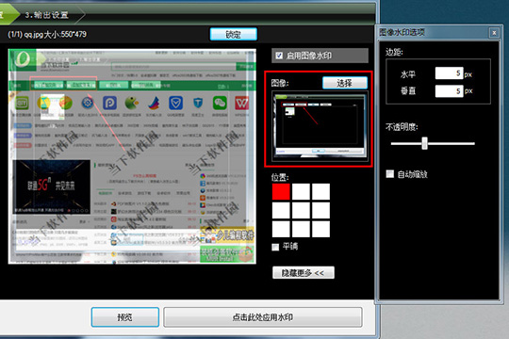Click the 锁定 lock button
Image resolution: width=509 pixels, height=339 pixels.
[234, 34]
